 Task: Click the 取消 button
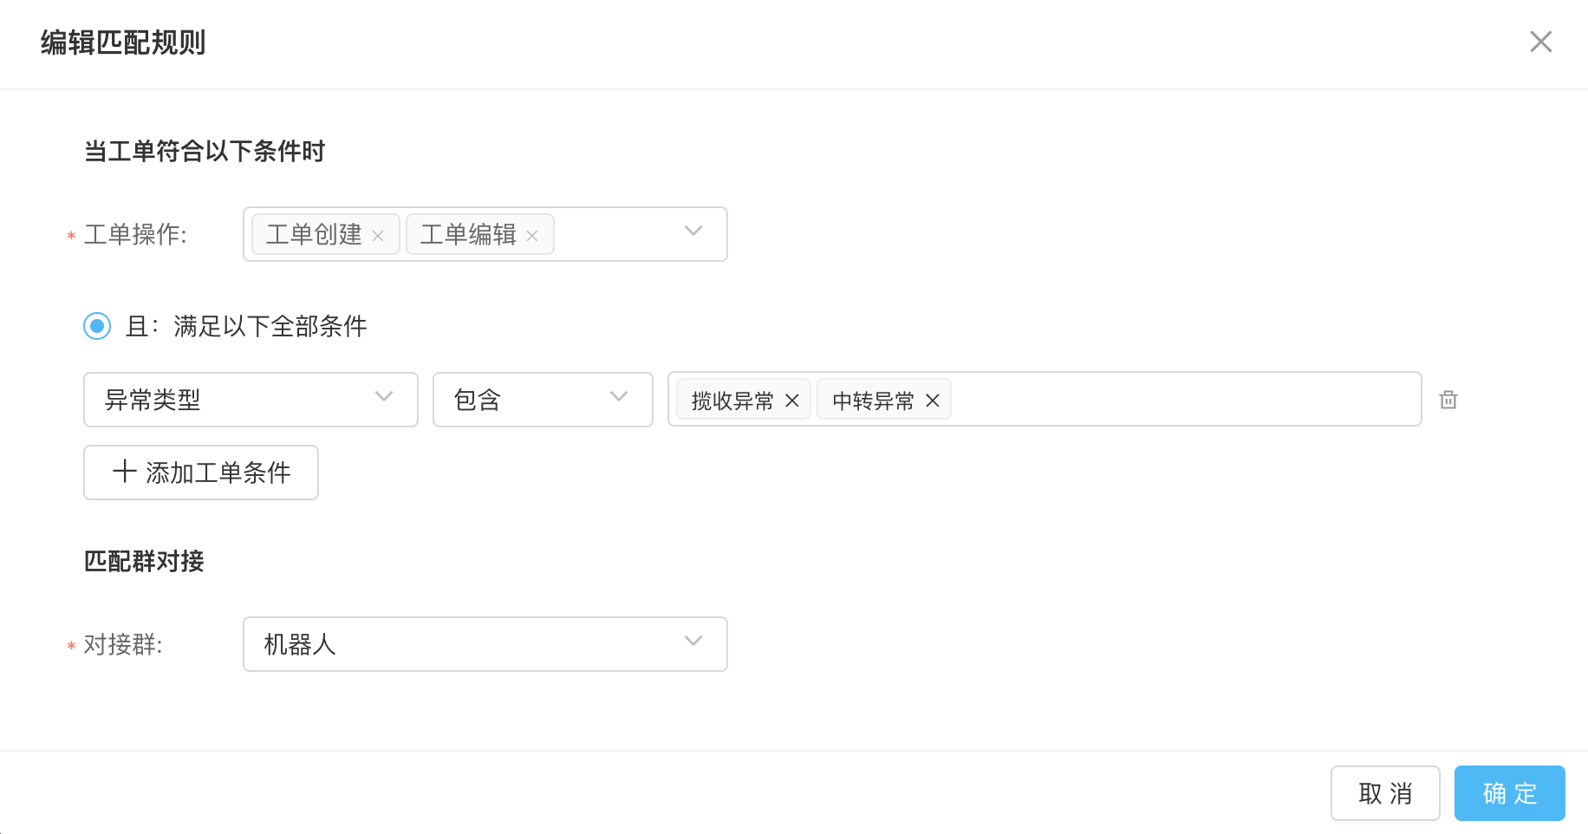pos(1385,793)
